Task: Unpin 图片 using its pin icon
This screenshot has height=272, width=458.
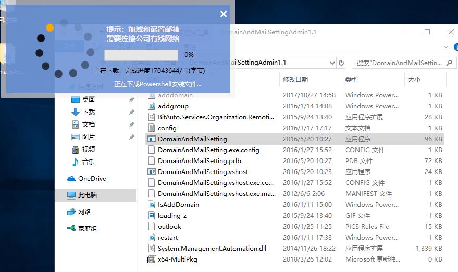Action: pos(132,137)
